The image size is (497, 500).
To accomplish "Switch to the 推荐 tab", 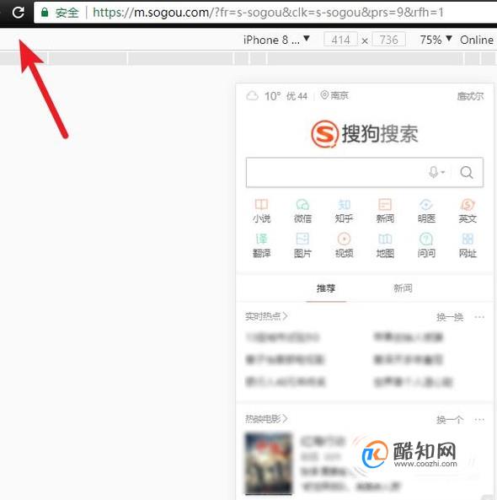I will click(326, 288).
